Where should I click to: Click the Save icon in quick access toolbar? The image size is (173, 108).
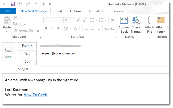pos(13,4)
